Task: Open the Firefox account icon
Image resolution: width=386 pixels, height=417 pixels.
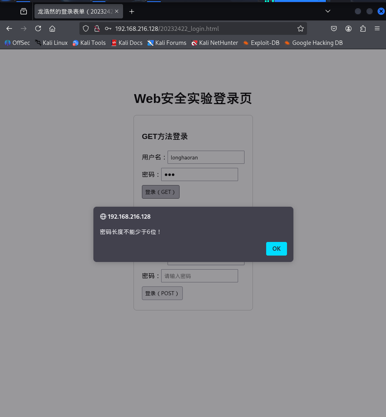Action: click(348, 28)
